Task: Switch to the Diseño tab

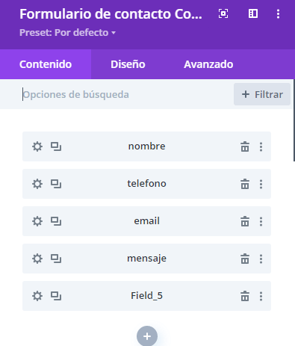Action: (128, 64)
